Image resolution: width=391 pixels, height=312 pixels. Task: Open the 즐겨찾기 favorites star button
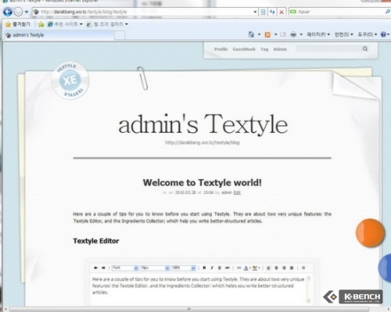(x=18, y=24)
